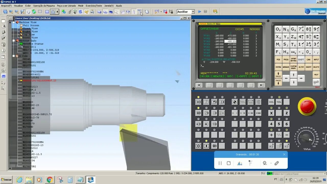The image size is (327, 184).
Task: Open the Arquivo menu
Action: click(x=6, y=6)
